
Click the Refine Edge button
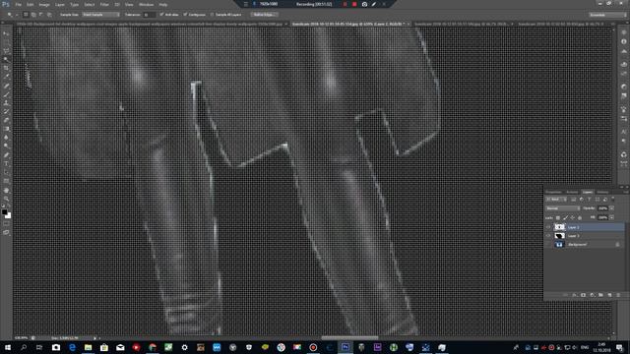[265, 15]
